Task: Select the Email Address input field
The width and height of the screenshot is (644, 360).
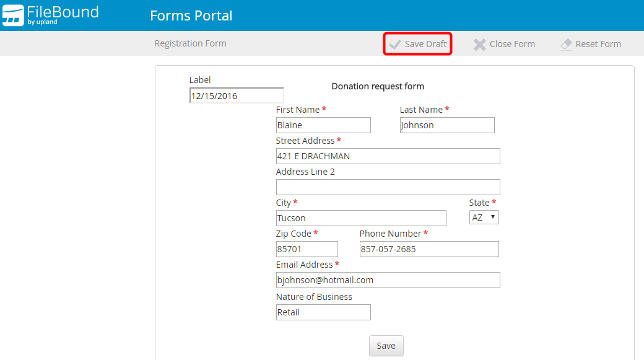Action: (388, 280)
